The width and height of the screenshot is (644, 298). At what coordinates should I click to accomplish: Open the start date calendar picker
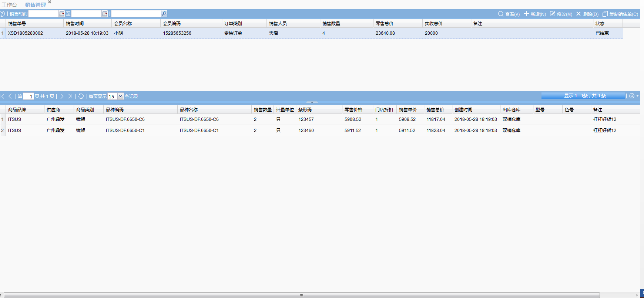62,14
